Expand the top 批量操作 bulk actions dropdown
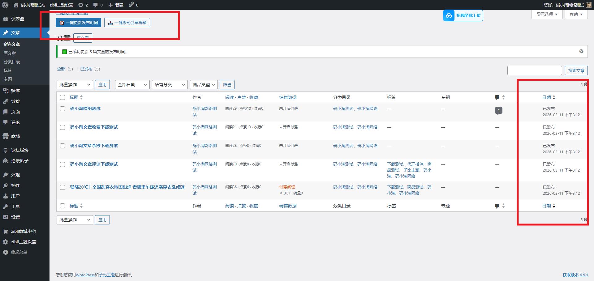 [x=75, y=85]
